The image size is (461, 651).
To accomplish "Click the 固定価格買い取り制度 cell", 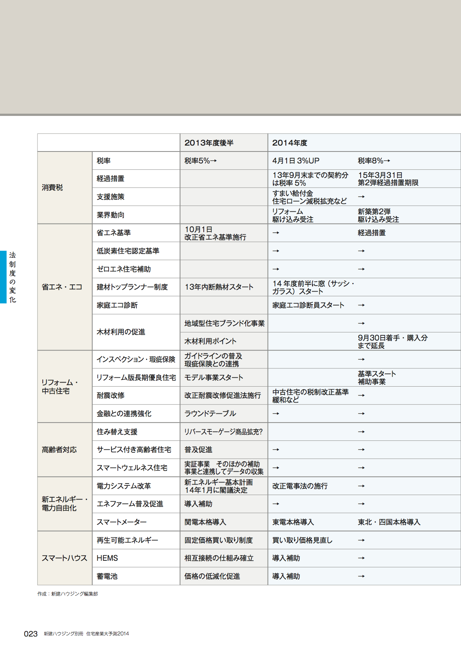I will tap(219, 540).
